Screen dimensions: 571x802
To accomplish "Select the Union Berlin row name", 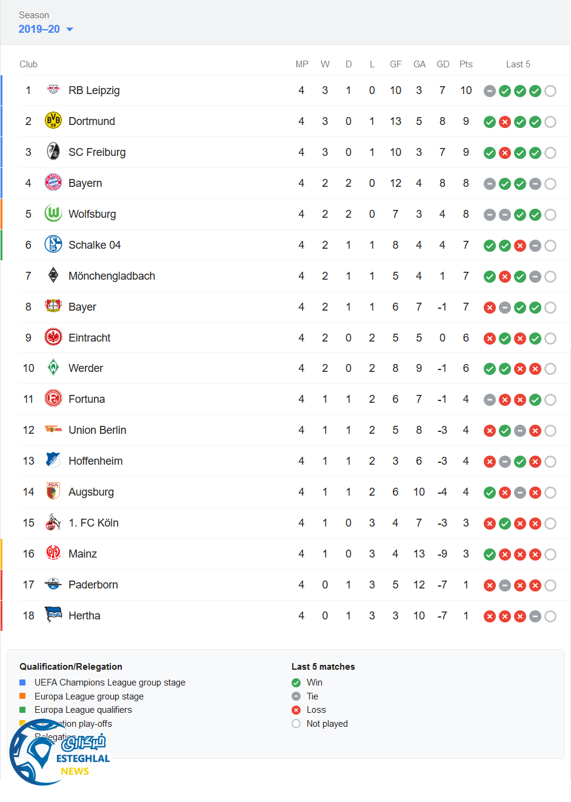I will click(98, 430).
